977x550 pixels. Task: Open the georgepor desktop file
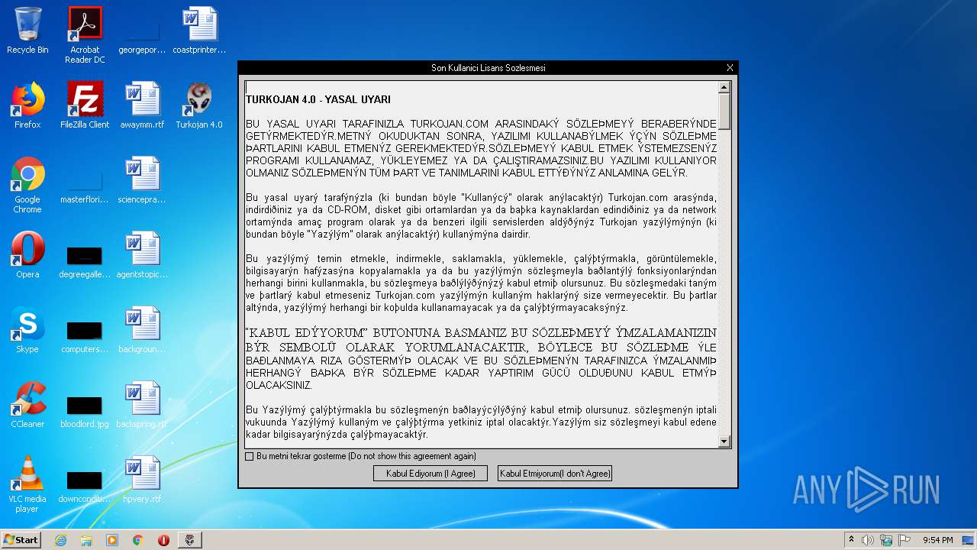(x=142, y=35)
